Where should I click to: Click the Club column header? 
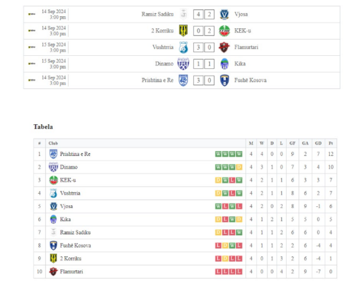pyautogui.click(x=53, y=143)
